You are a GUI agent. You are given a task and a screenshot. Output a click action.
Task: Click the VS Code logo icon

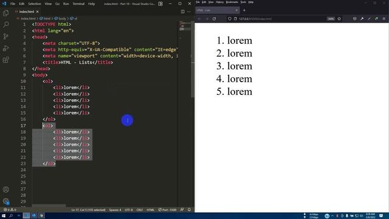[4, 4]
